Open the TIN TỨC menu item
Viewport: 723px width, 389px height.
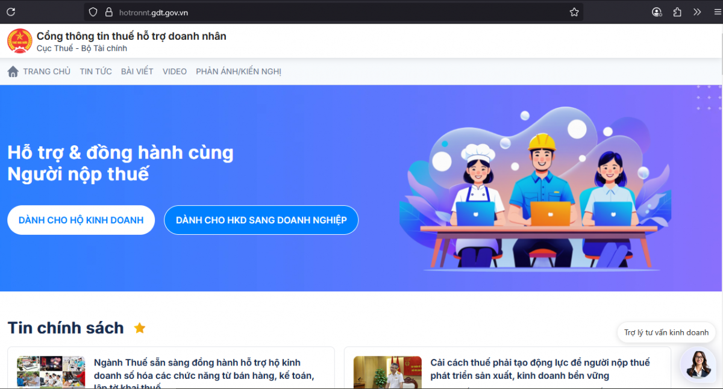tap(95, 71)
